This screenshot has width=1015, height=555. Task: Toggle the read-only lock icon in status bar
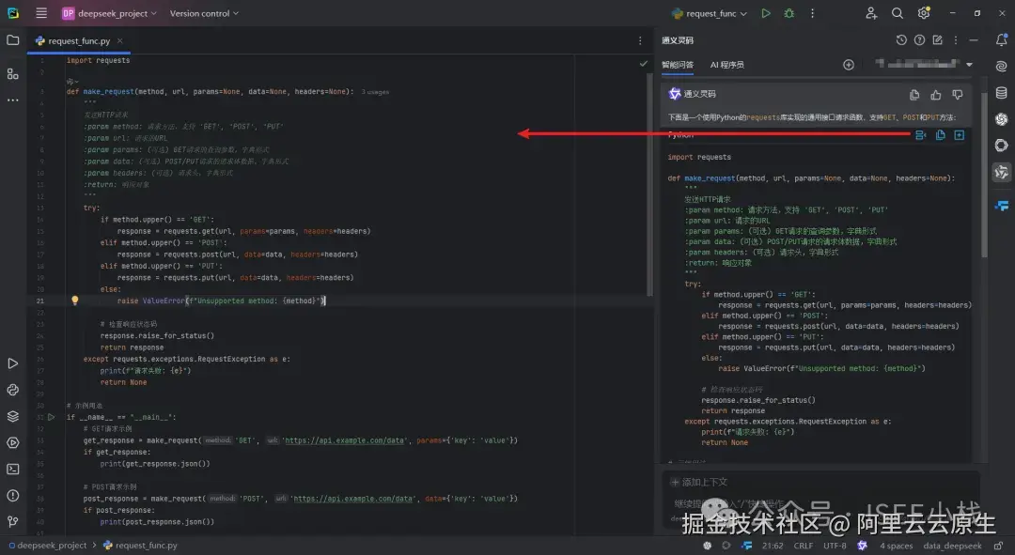click(x=999, y=546)
